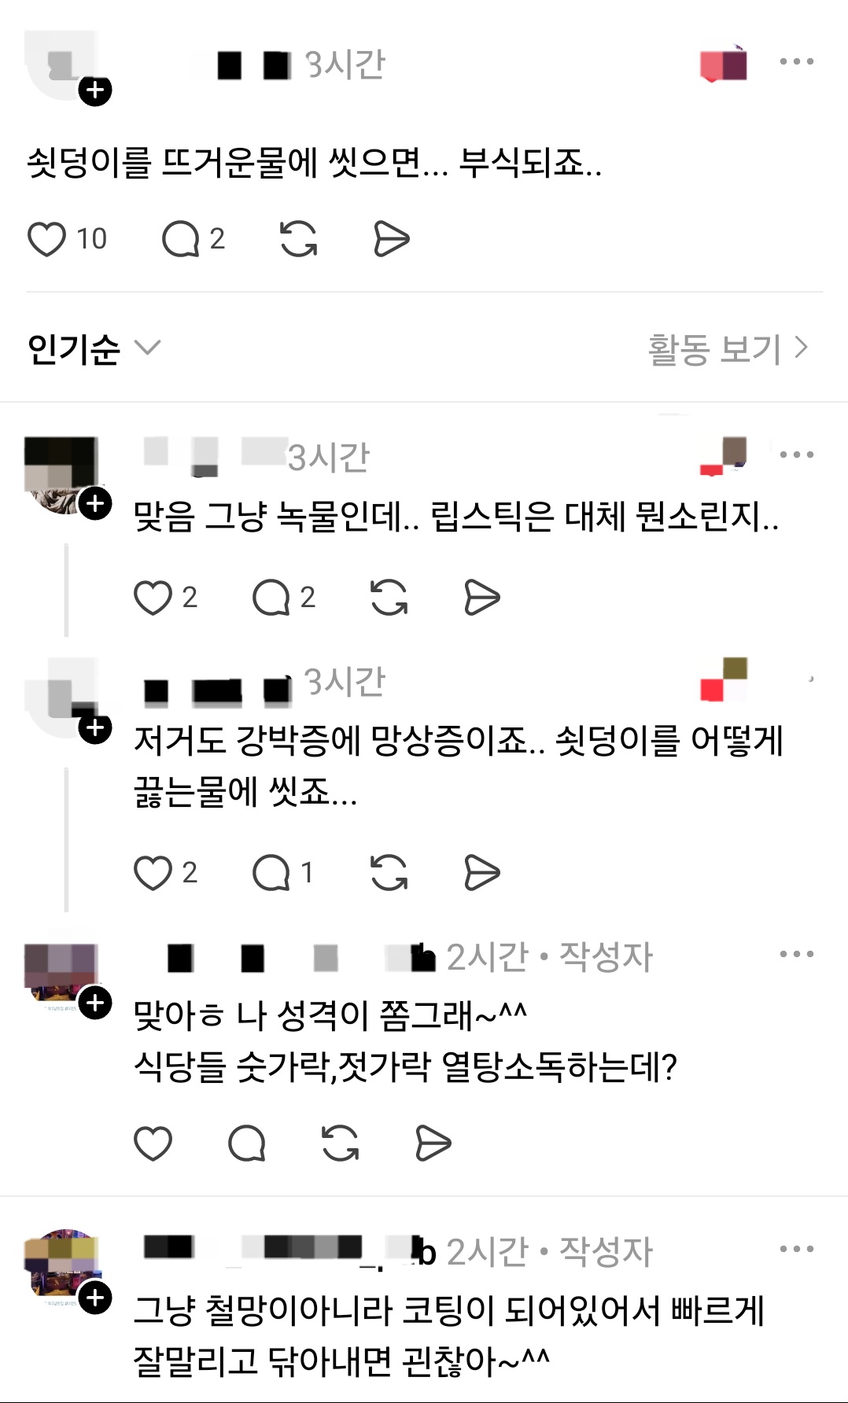This screenshot has width=848, height=1403.
Task: Repost the 녹물인데 립스틱 reply
Action: [x=389, y=598]
